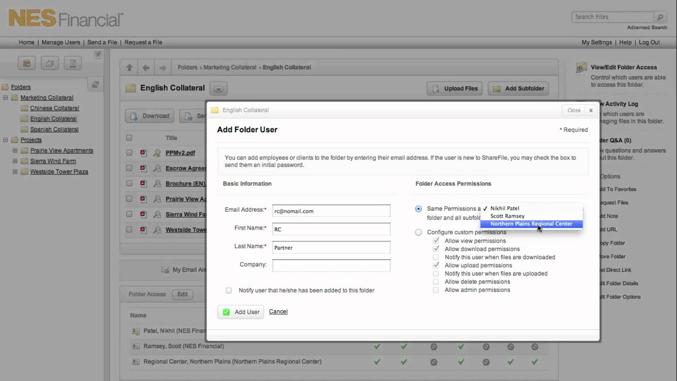Click the user icon beside PPMv2.pdf
677x381 pixels.
click(x=157, y=153)
